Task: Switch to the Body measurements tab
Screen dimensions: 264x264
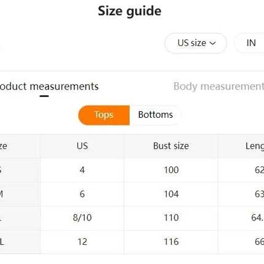Action: (219, 87)
